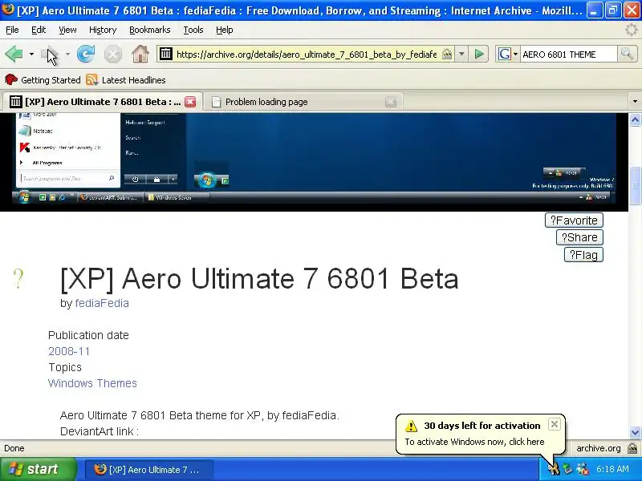Click the theme preview screenshot image
Screen dimensions: 642x481
point(314,162)
